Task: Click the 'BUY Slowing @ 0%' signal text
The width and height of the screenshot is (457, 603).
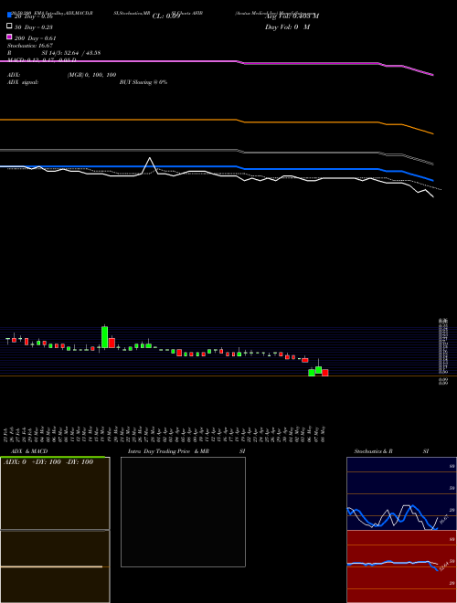Action: pos(143,82)
